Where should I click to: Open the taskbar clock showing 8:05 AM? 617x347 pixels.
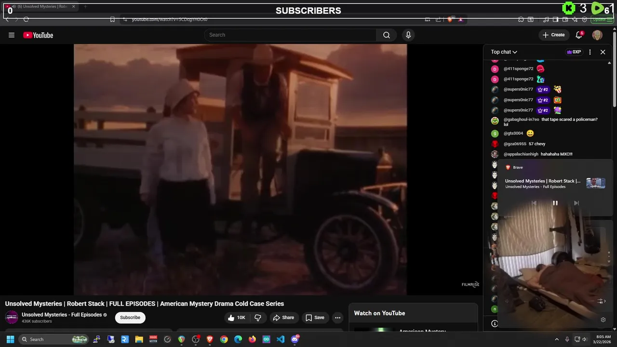click(603, 339)
